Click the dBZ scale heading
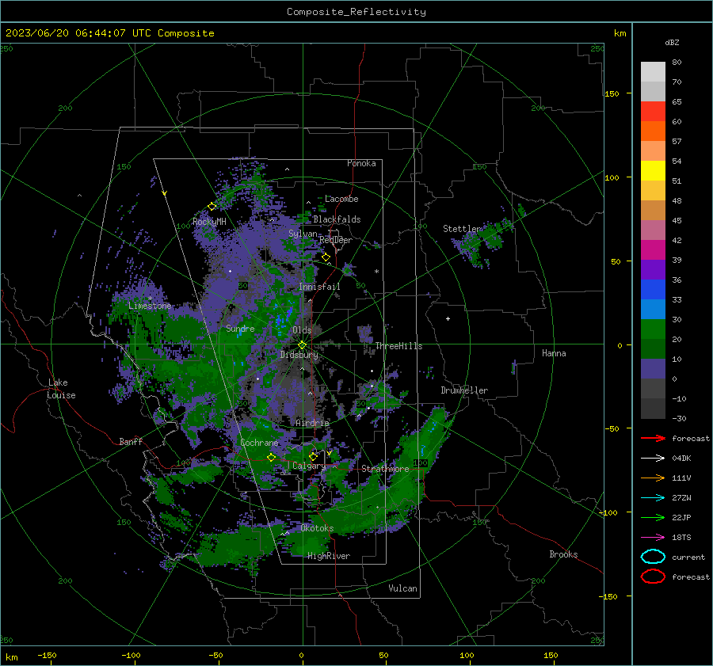The height and width of the screenshot is (666, 713). (672, 42)
